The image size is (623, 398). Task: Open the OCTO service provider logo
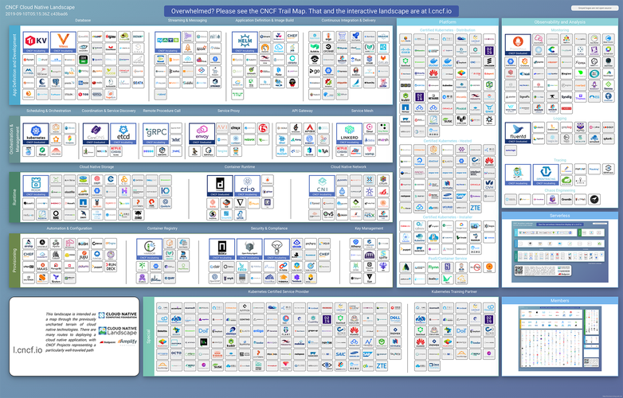click(x=176, y=353)
